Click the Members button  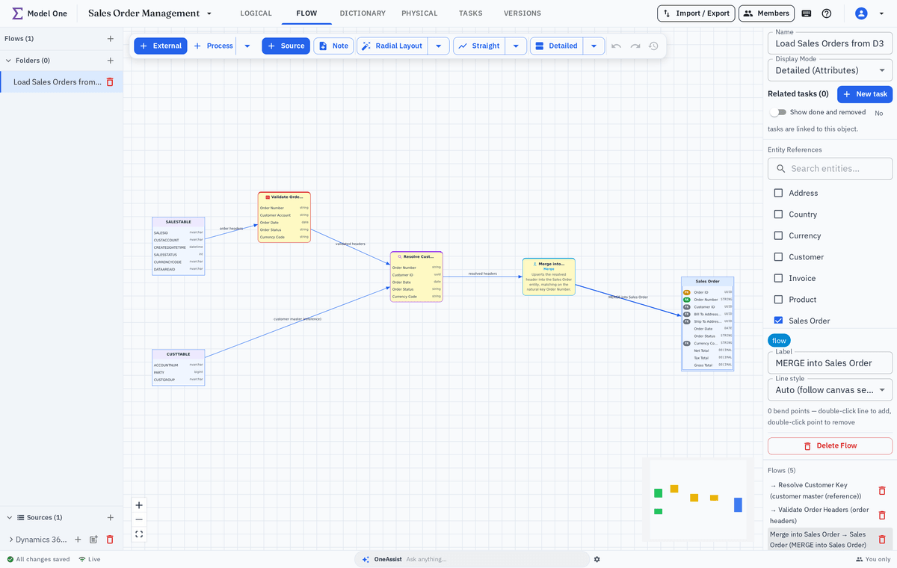(766, 13)
